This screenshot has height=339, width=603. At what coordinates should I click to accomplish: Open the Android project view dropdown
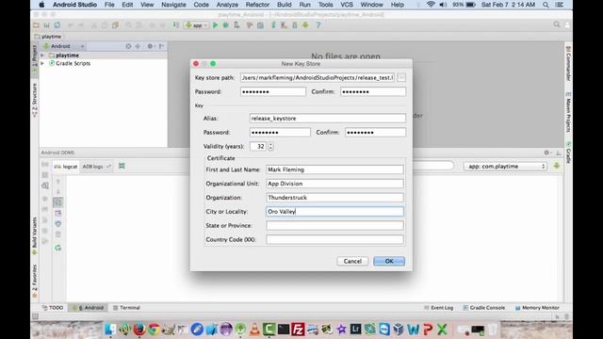[64, 46]
